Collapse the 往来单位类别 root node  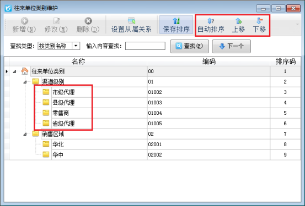point(14,71)
